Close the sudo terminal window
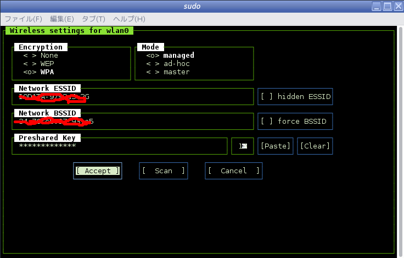The width and height of the screenshot is (404, 258). 398,6
